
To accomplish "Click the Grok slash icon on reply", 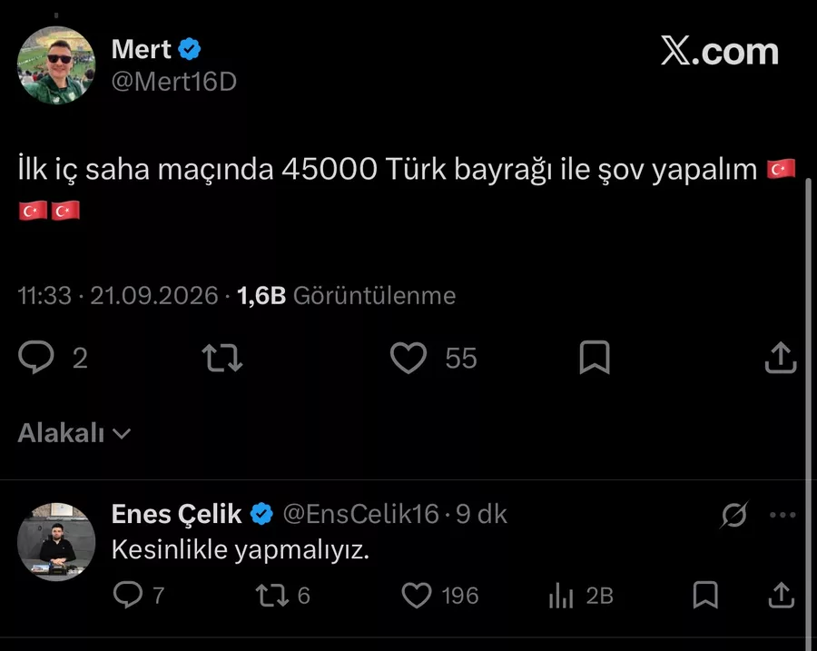I will tap(734, 515).
